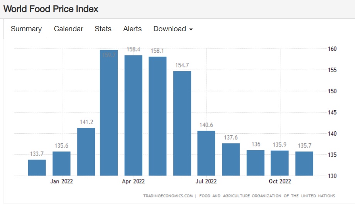This screenshot has width=355, height=205.
Task: Click the bar labeled 137.6
Action: (x=231, y=160)
